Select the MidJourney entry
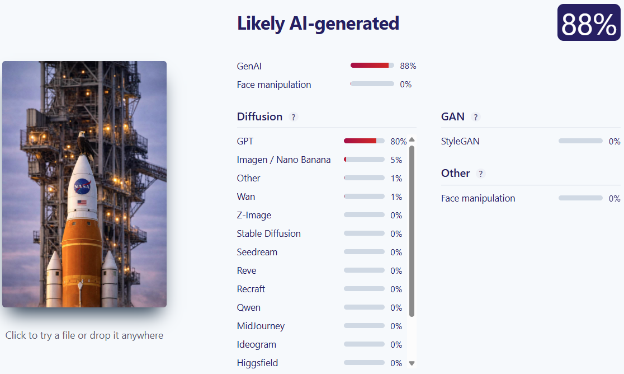624x374 pixels. tap(261, 326)
